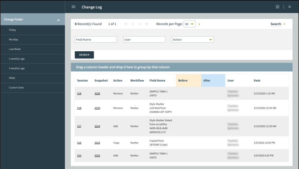Click into the User filter field
Image resolution: width=299 pixels, height=169 pixels.
click(x=144, y=39)
